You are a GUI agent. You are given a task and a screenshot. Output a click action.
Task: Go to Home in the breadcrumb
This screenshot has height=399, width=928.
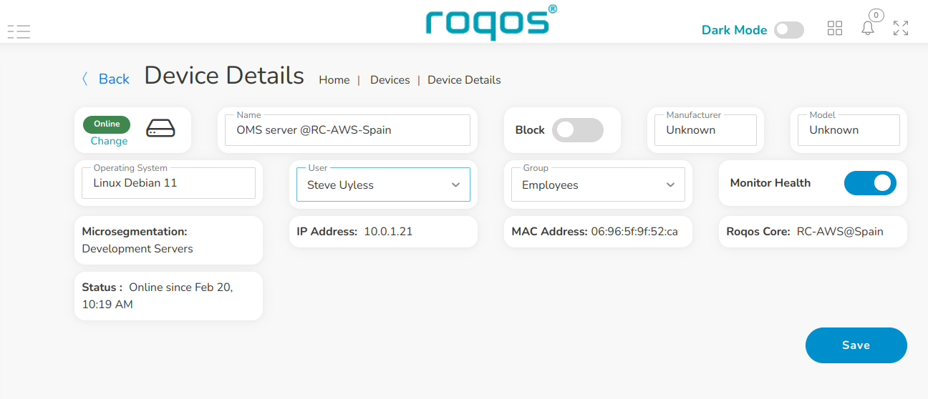[x=334, y=80]
